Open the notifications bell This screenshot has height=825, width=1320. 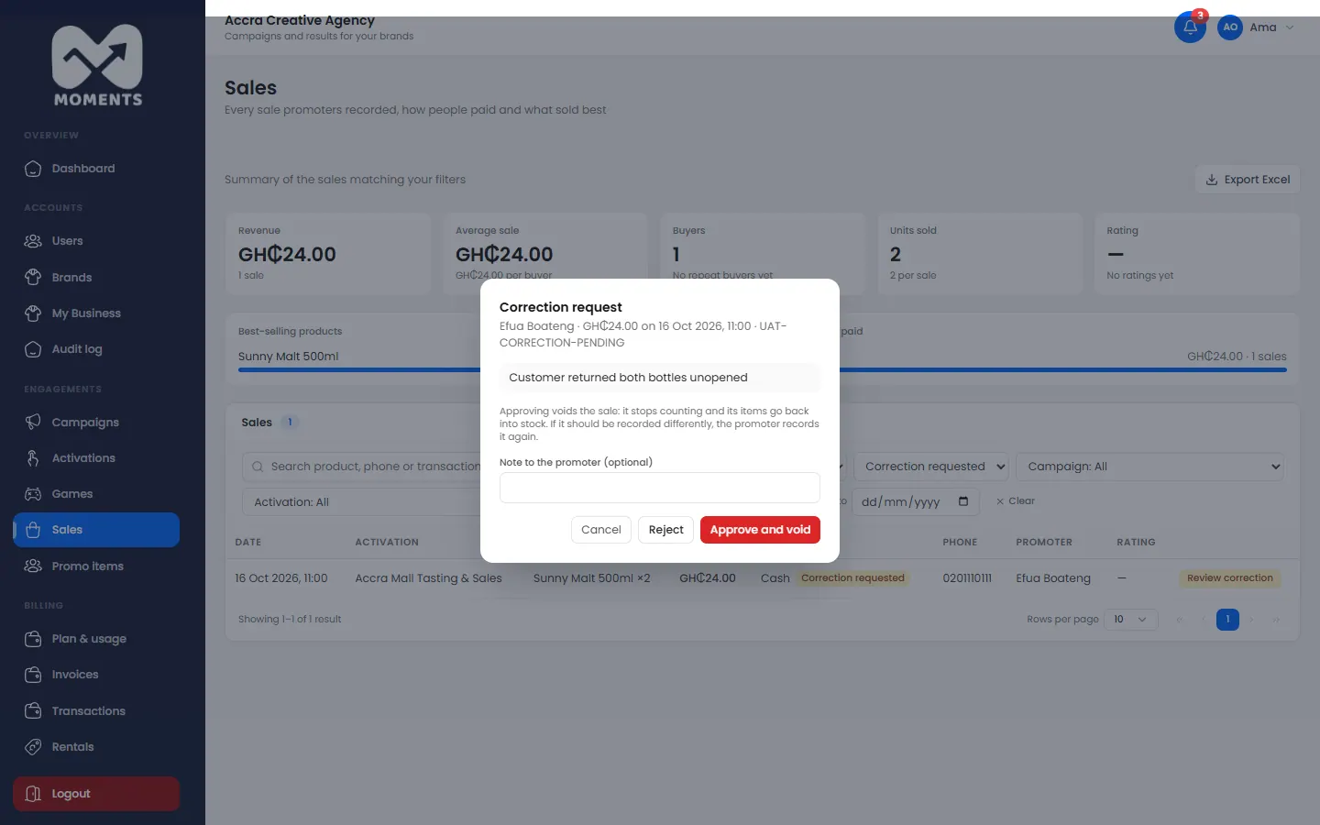pos(1190,27)
